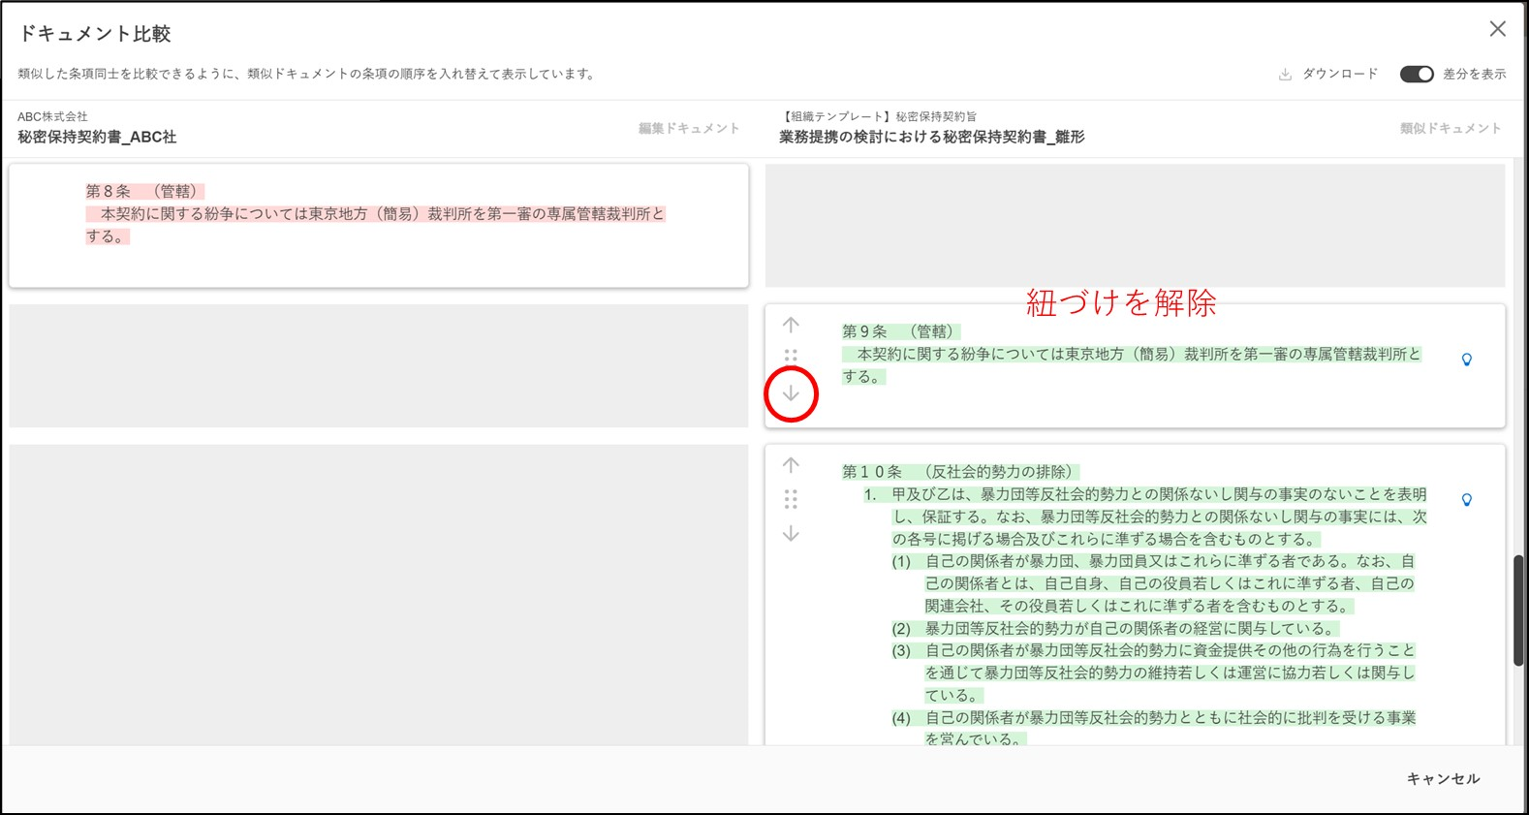Click the 類似ドキュメント label
Viewport: 1529px width, 815px height.
(x=1450, y=128)
